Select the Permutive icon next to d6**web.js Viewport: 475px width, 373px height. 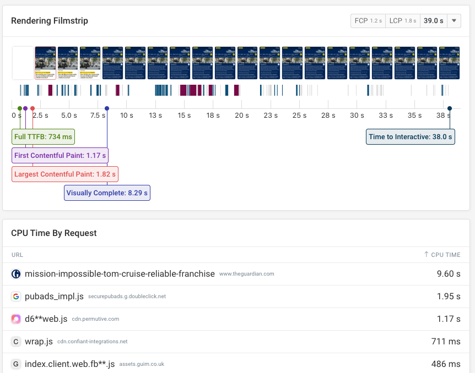(15, 319)
